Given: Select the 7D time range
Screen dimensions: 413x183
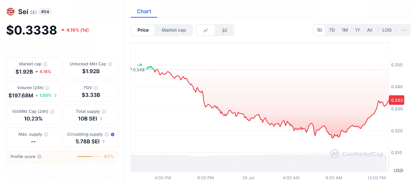Looking at the screenshot, I should (332, 30).
